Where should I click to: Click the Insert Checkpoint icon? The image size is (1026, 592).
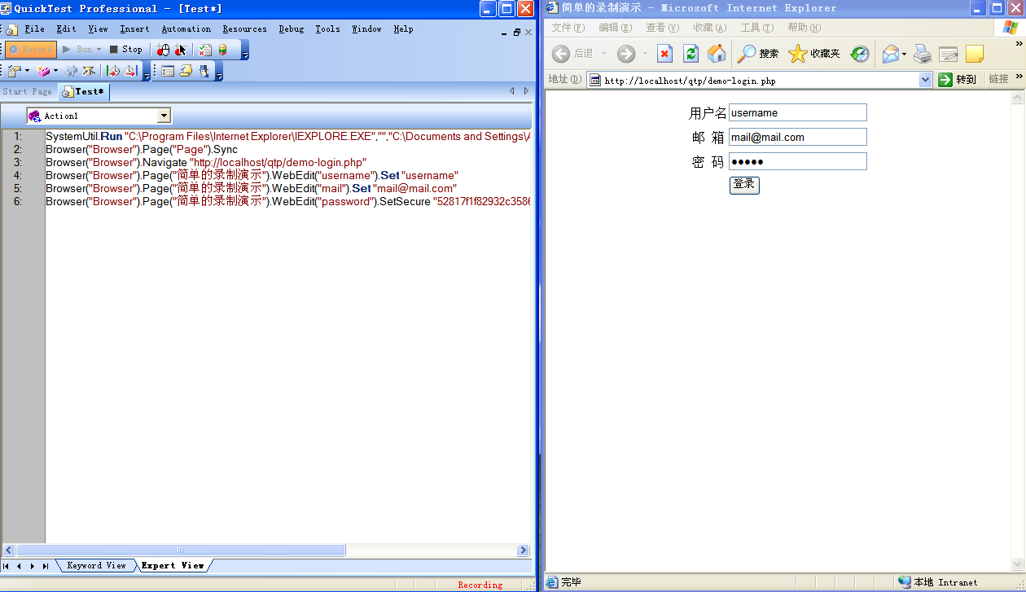tap(15, 71)
